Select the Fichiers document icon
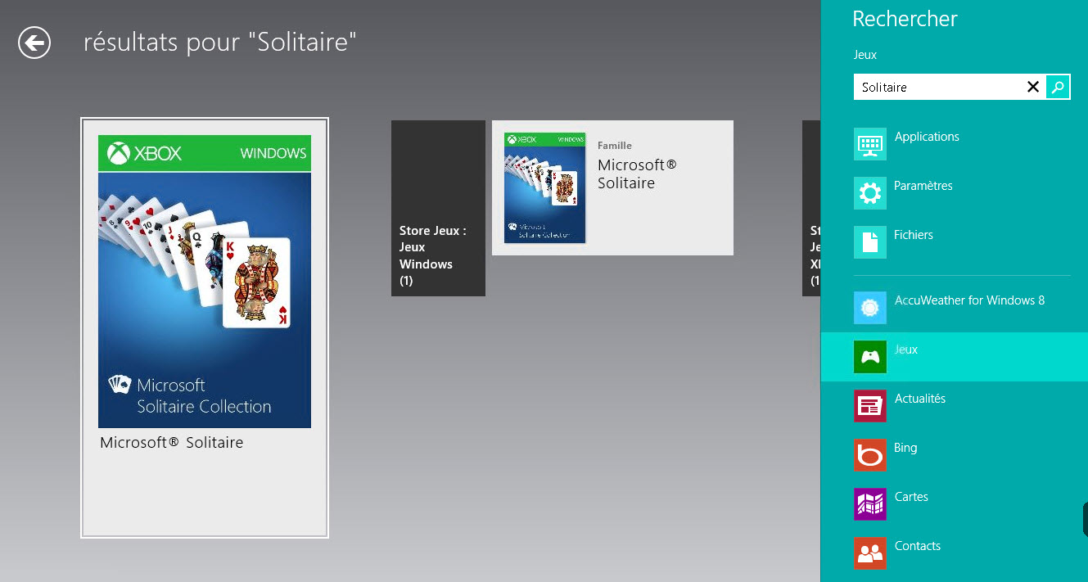 (x=870, y=242)
